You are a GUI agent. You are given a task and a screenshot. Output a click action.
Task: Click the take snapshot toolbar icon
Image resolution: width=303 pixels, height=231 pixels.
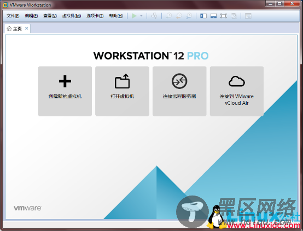[x=168, y=16]
